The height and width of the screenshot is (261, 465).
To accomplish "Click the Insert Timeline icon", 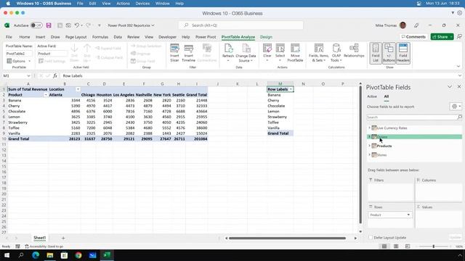I will coord(188,53).
